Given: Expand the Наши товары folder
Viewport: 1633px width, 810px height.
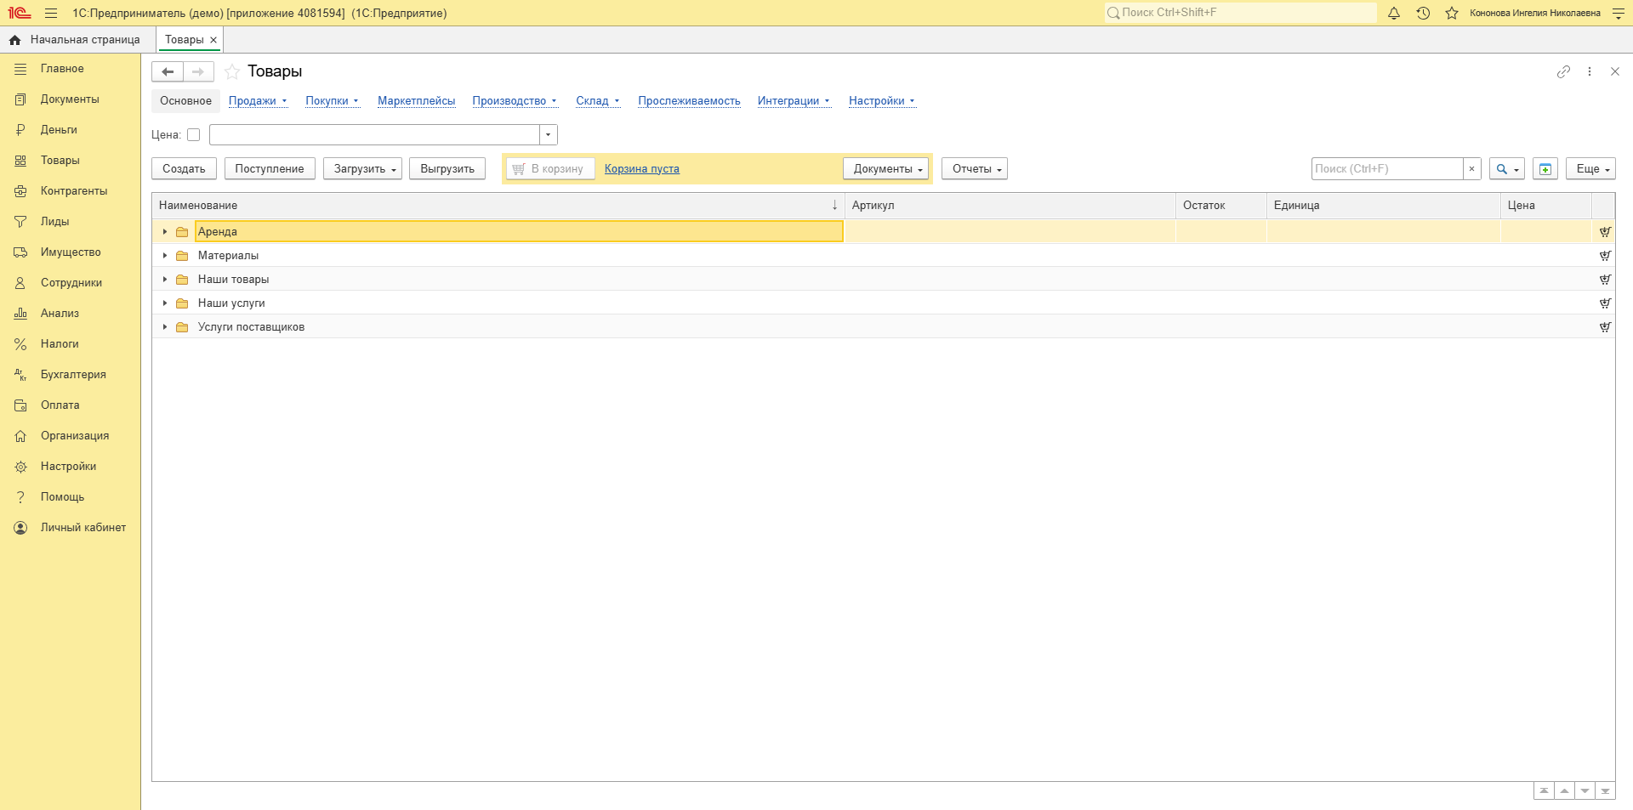Looking at the screenshot, I should 165,279.
